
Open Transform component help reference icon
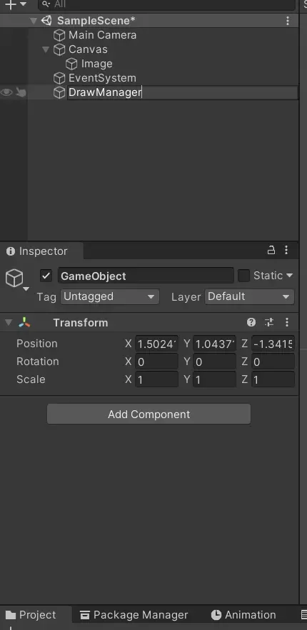251,322
